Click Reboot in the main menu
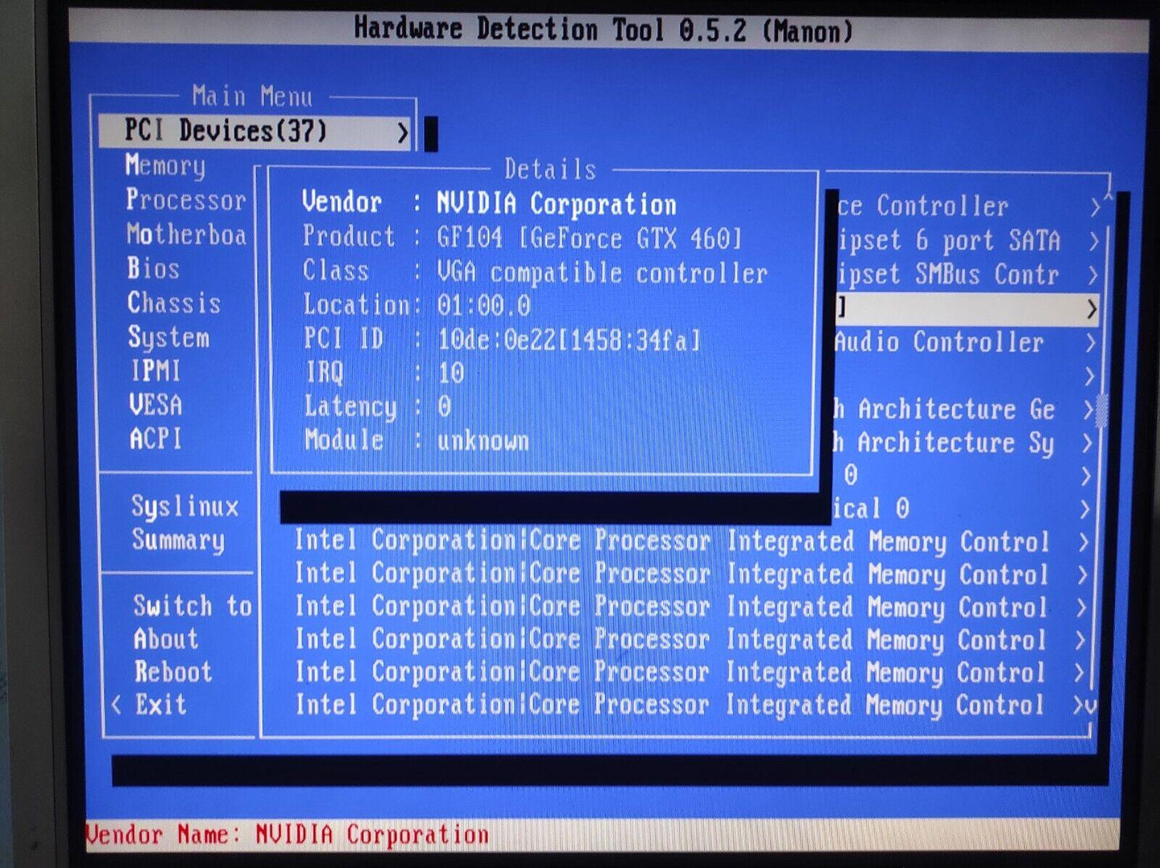 [173, 672]
